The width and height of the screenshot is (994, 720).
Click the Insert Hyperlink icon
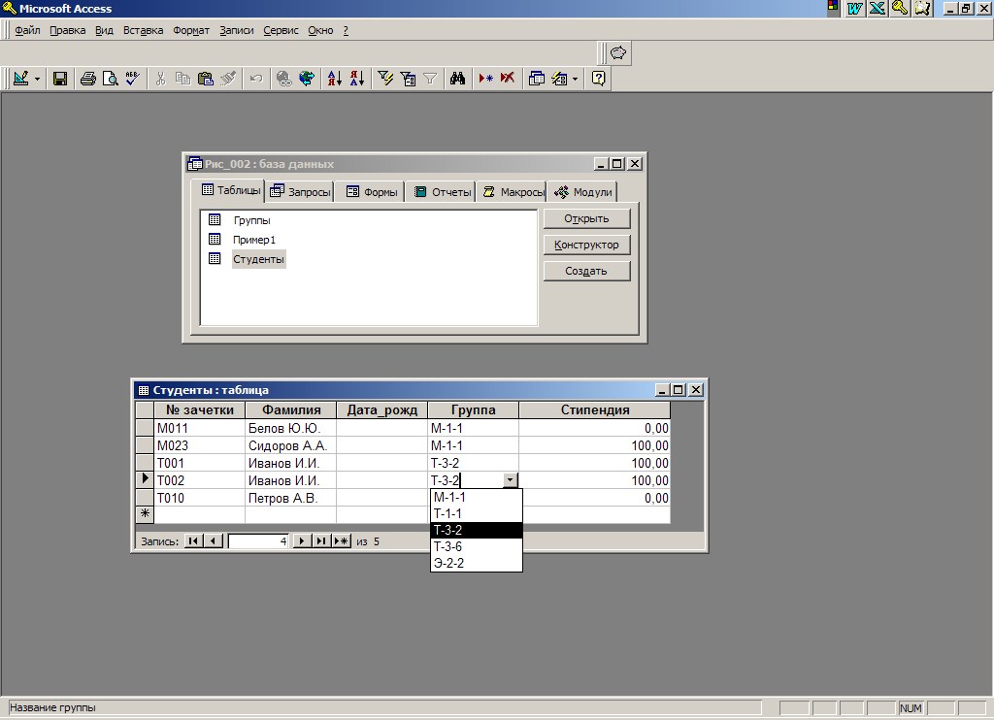[x=284, y=79]
